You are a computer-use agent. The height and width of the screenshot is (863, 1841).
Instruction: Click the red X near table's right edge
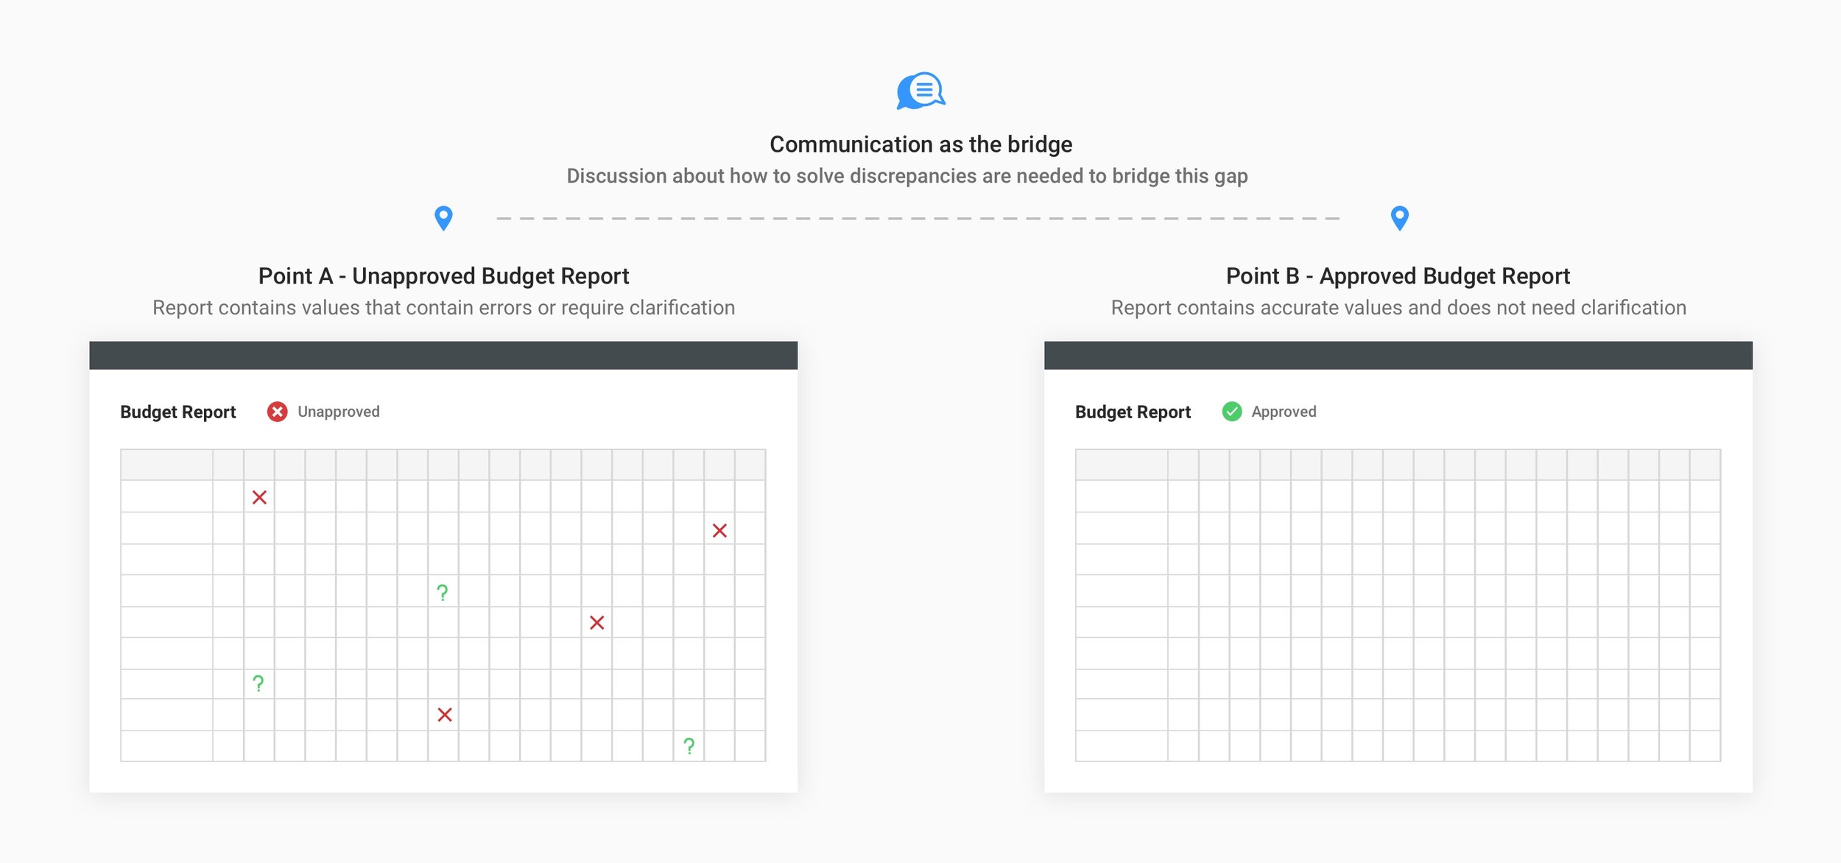(x=719, y=531)
